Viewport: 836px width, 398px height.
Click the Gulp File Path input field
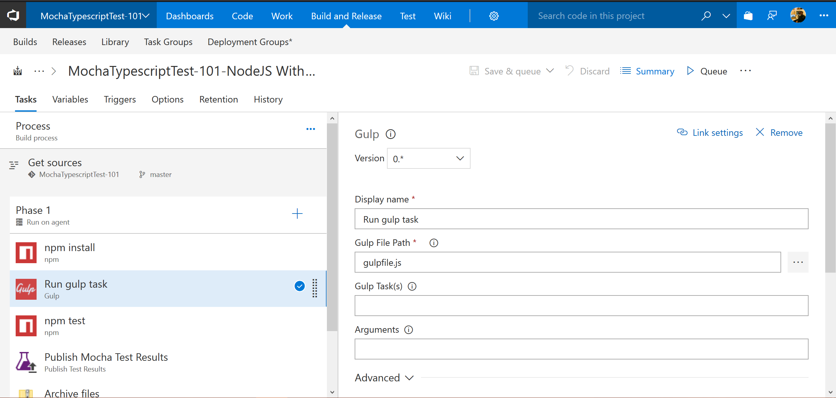point(567,262)
